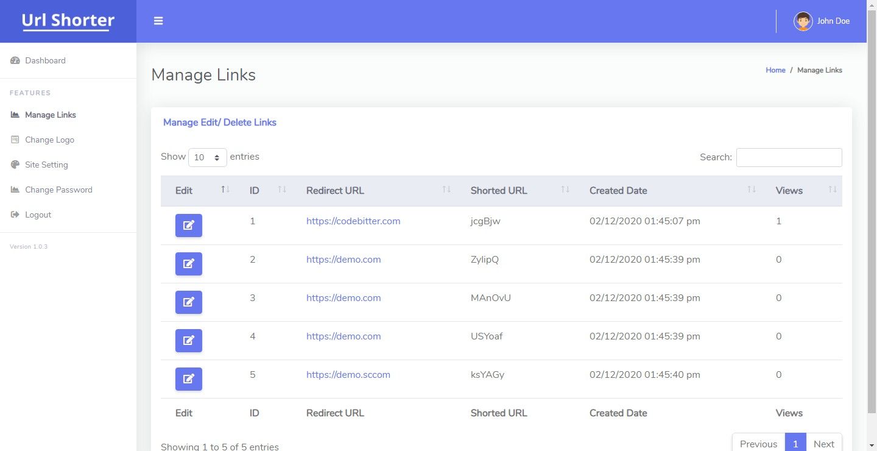Sort by Redirect URL column header
This screenshot has height=451, width=877.
pos(335,191)
